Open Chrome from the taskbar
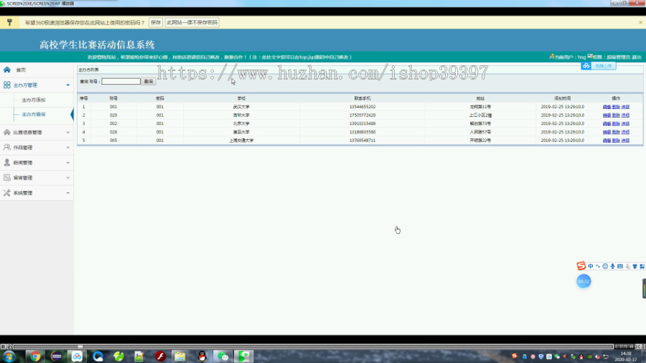Screen dimensions: 646x363 [35, 357]
